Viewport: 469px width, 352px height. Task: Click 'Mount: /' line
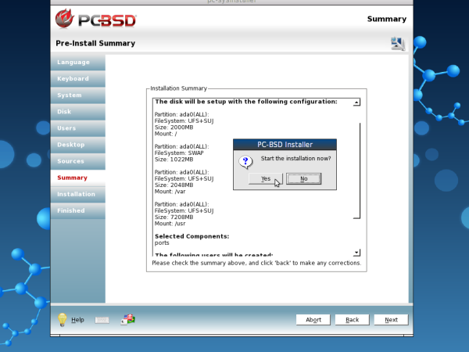[166, 134]
